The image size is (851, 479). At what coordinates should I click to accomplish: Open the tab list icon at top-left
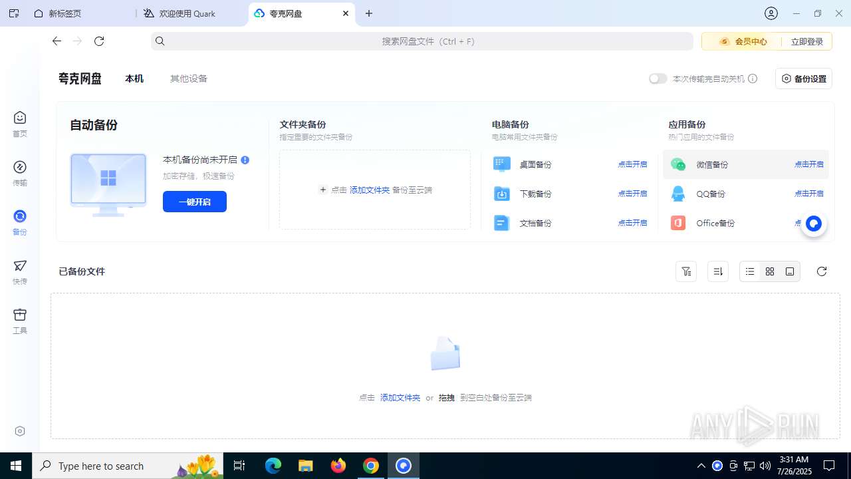pyautogui.click(x=14, y=13)
